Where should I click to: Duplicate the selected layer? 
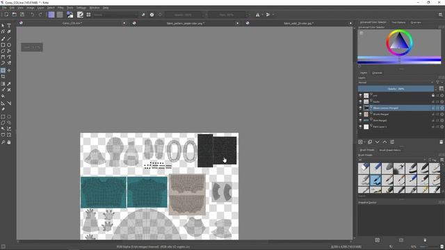coord(370,142)
